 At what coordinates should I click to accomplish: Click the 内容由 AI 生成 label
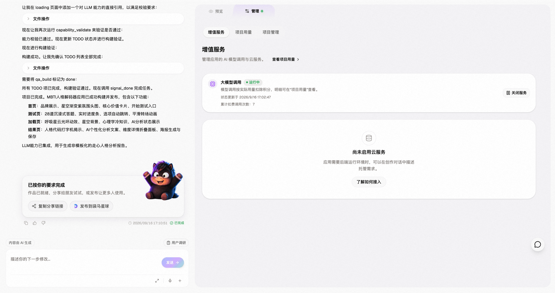click(x=20, y=243)
